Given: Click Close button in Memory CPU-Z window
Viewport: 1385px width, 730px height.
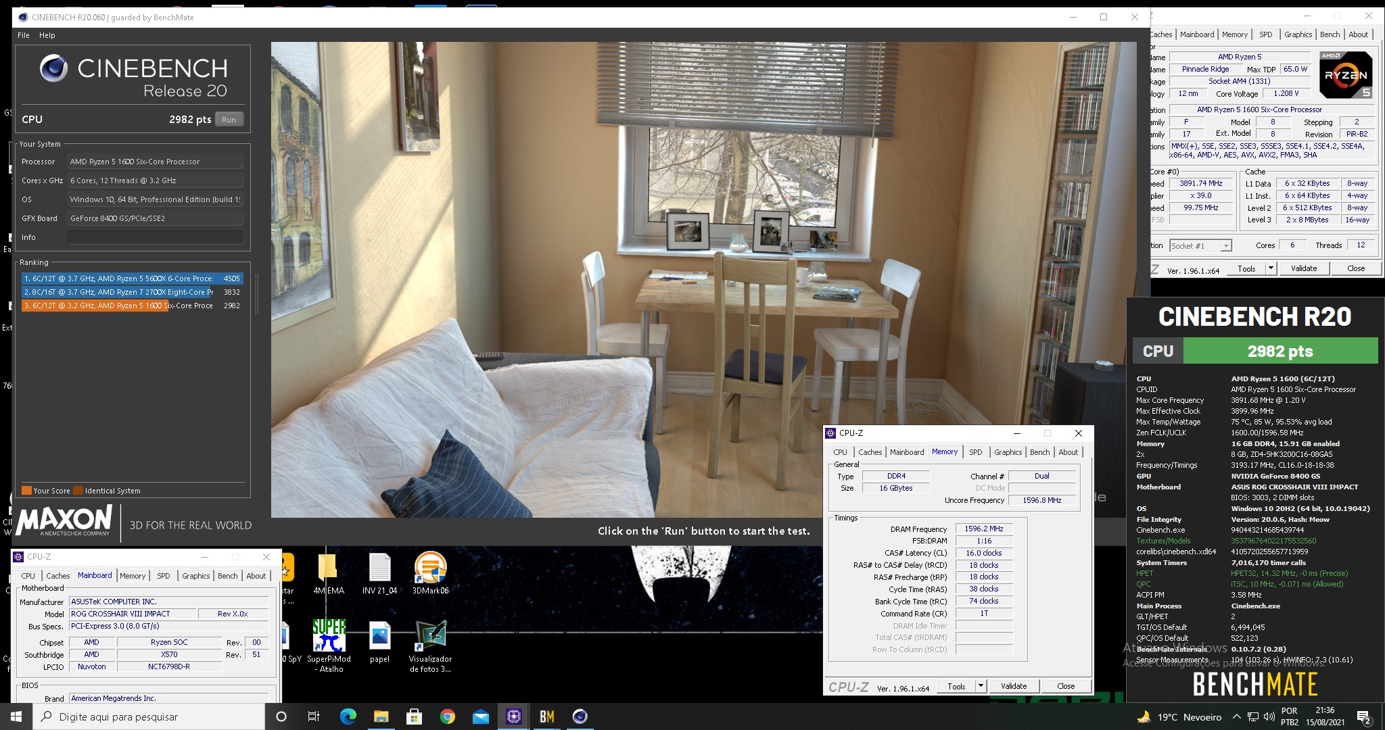Looking at the screenshot, I should pos(1066,686).
